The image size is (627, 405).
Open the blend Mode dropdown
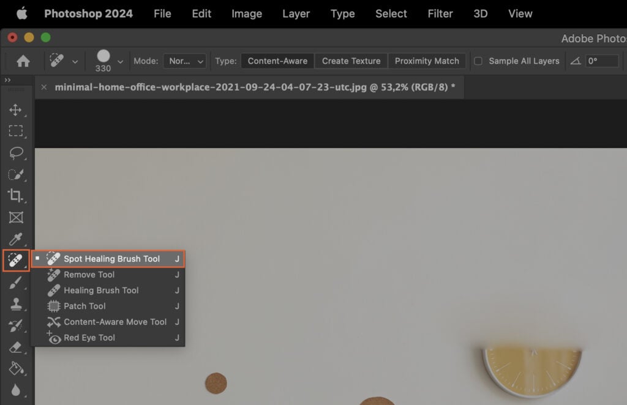[185, 61]
